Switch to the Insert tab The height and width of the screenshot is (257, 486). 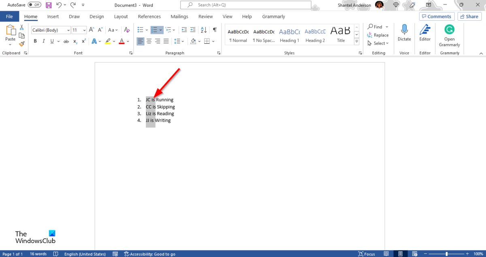click(x=53, y=17)
